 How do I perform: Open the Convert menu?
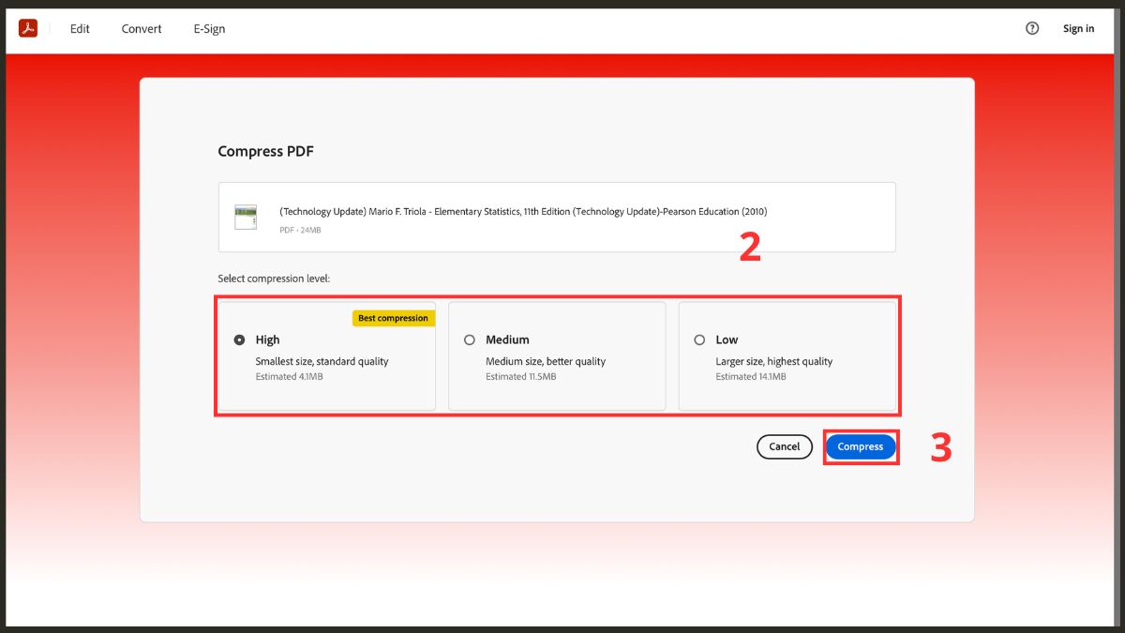click(x=142, y=29)
